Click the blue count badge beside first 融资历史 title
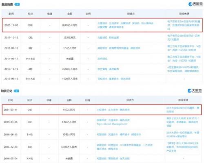Viewport: 204px width, 163px height. click(17, 4)
